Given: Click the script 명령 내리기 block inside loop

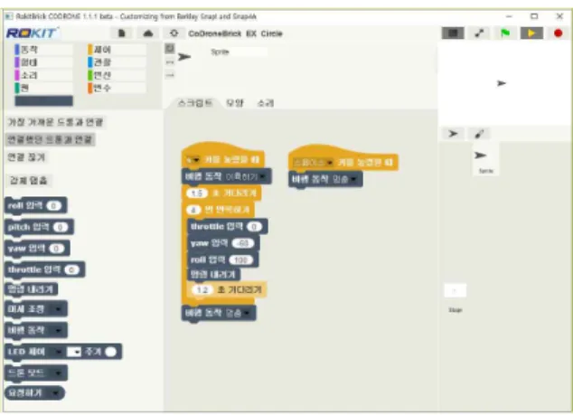Looking at the screenshot, I should point(214,274).
